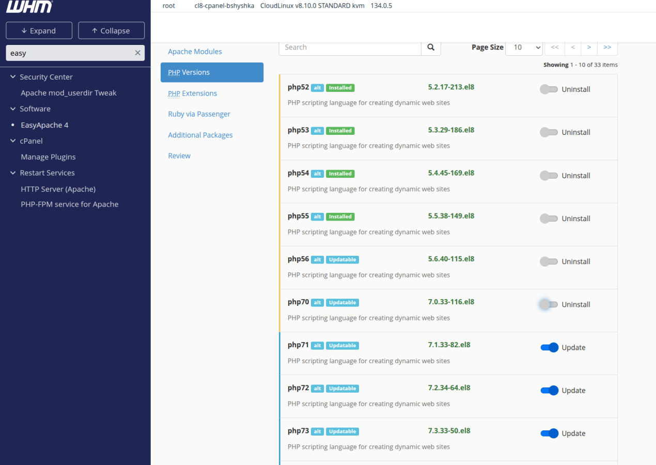This screenshot has width=656, height=465.
Task: Disable the php71 Update switch
Action: click(x=549, y=348)
